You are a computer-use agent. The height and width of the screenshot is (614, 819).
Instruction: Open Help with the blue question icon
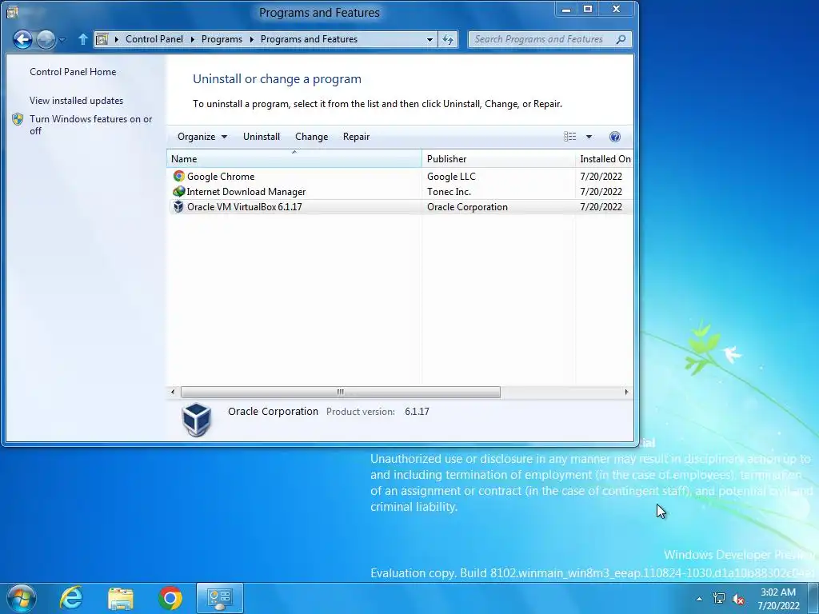click(x=615, y=136)
